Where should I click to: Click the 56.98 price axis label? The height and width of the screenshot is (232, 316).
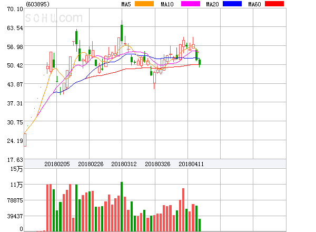(15, 47)
